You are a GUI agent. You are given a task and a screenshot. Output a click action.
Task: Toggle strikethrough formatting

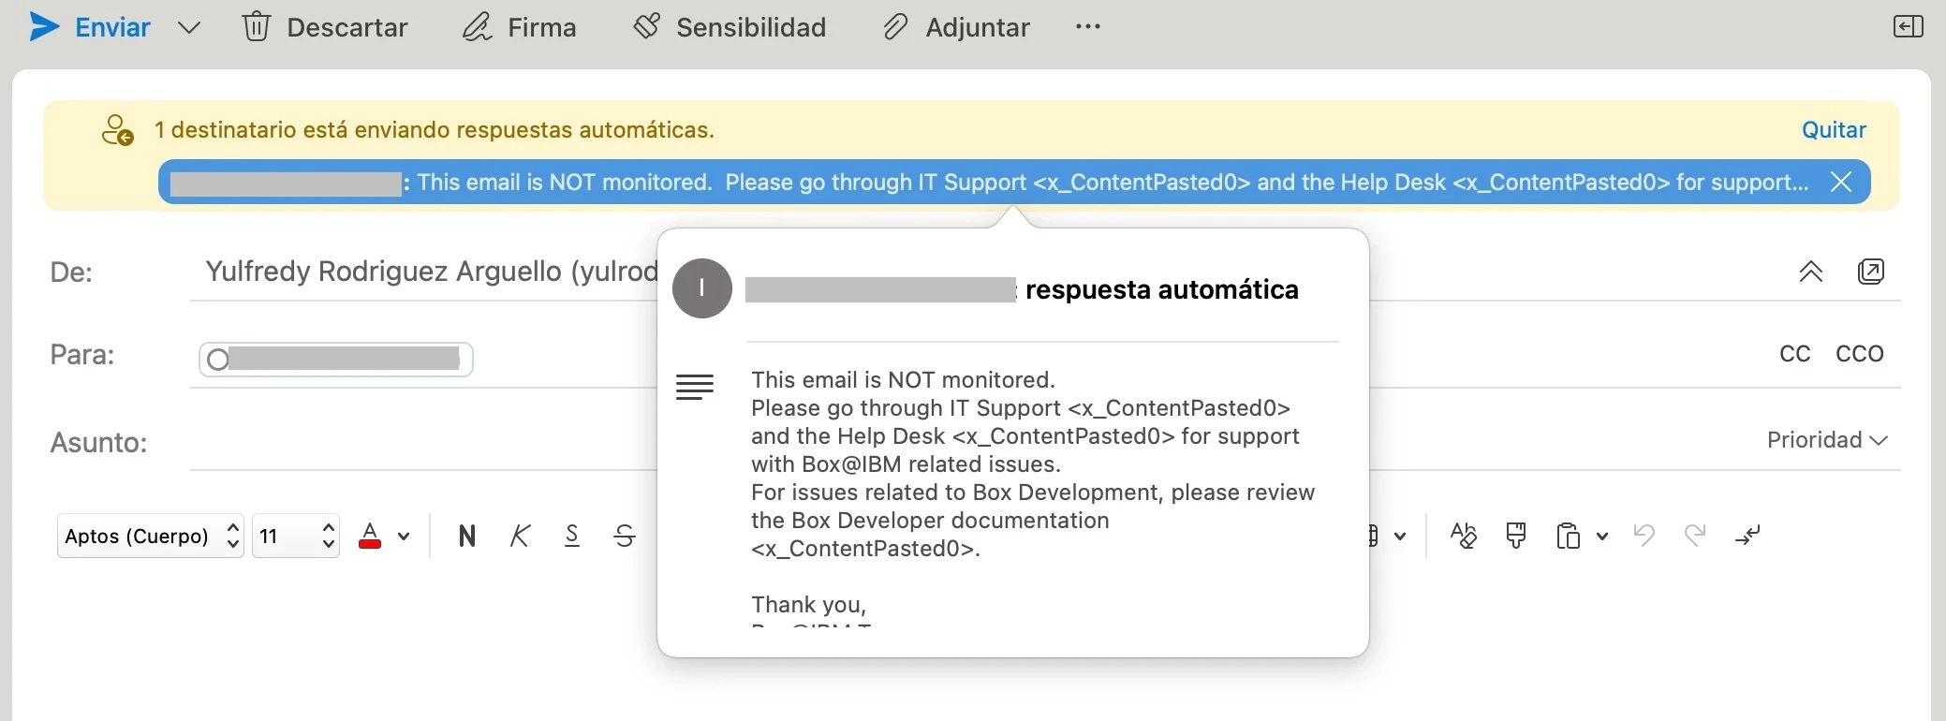tap(625, 536)
